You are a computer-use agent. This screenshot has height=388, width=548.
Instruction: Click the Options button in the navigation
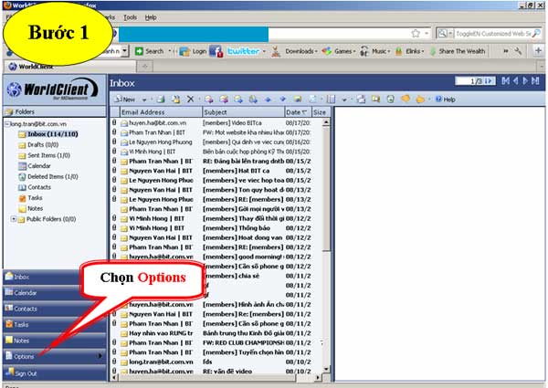coord(54,357)
